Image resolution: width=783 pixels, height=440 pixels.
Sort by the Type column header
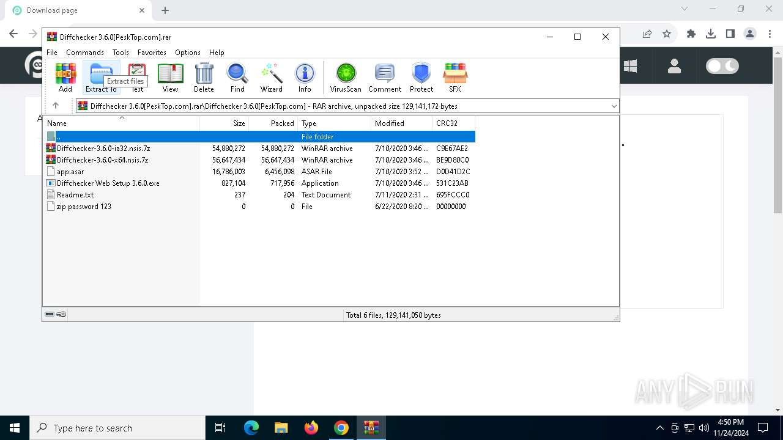335,123
